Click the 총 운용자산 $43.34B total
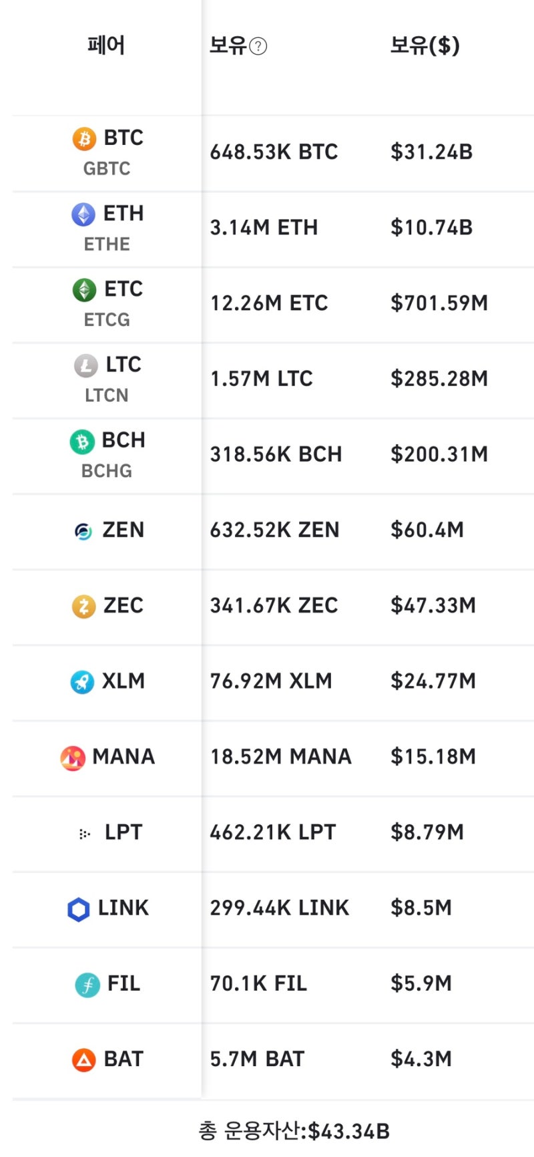Viewport: 534px width, 1157px height. pos(294,1131)
